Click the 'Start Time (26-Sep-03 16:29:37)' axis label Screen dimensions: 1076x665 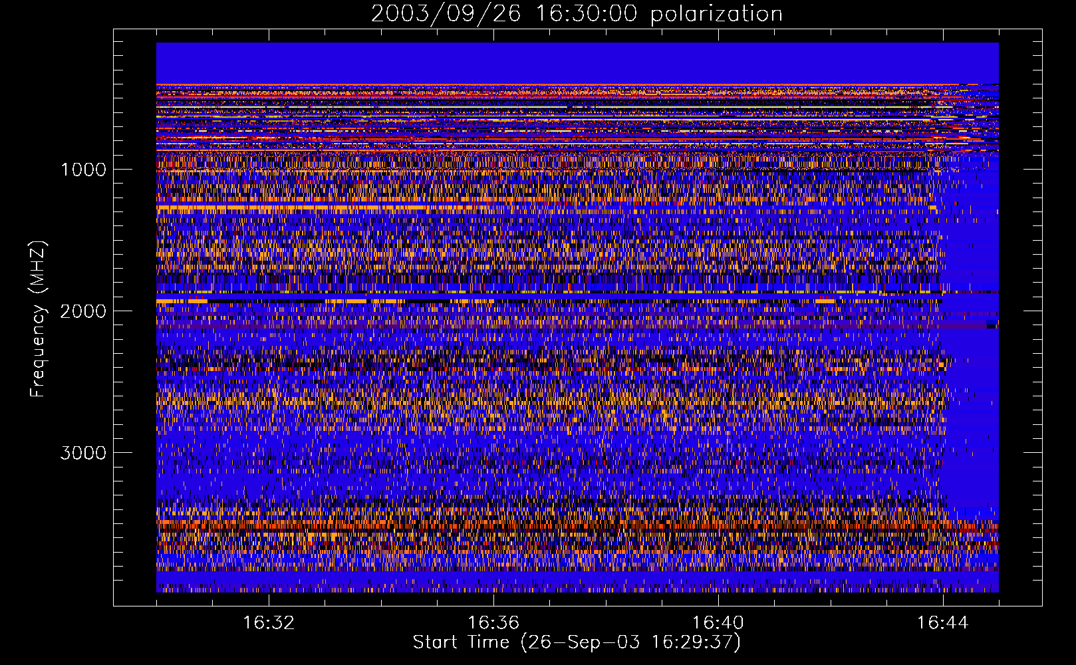(577, 642)
